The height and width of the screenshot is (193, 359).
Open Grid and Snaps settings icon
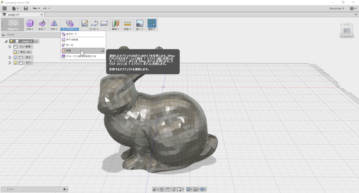[195, 189]
